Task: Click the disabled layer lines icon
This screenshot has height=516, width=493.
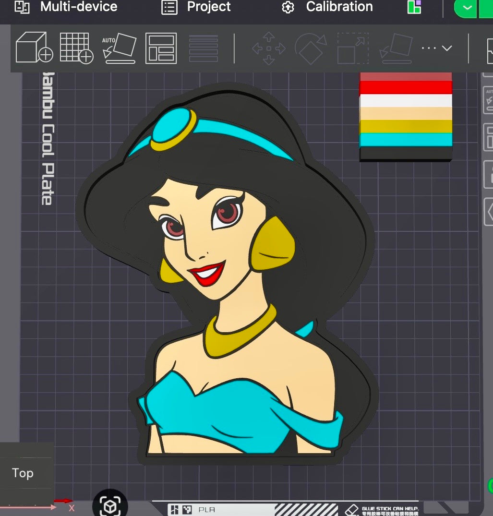Action: tap(204, 48)
